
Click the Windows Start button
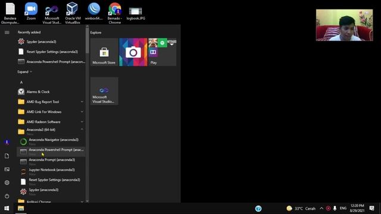coord(7,209)
